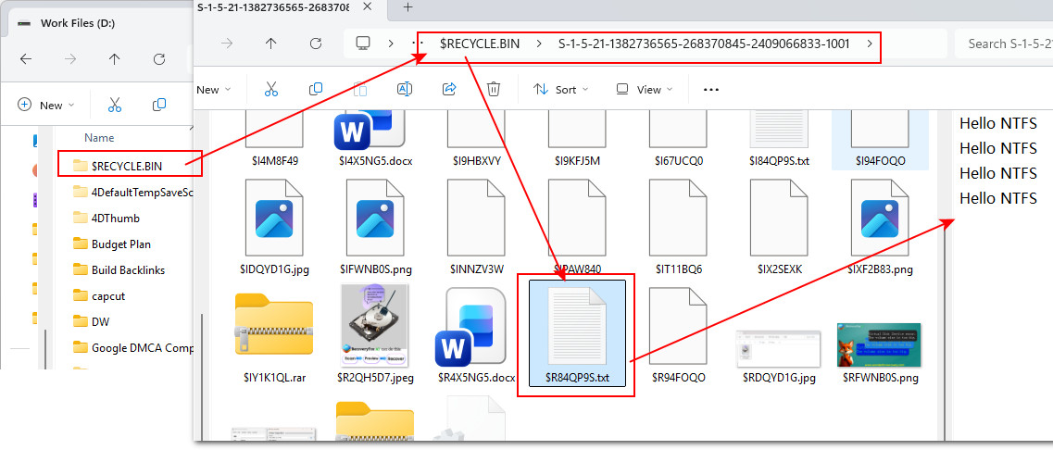Click Search S-1-5-21 input box
This screenshot has height=450, width=1053.
pos(1004,44)
